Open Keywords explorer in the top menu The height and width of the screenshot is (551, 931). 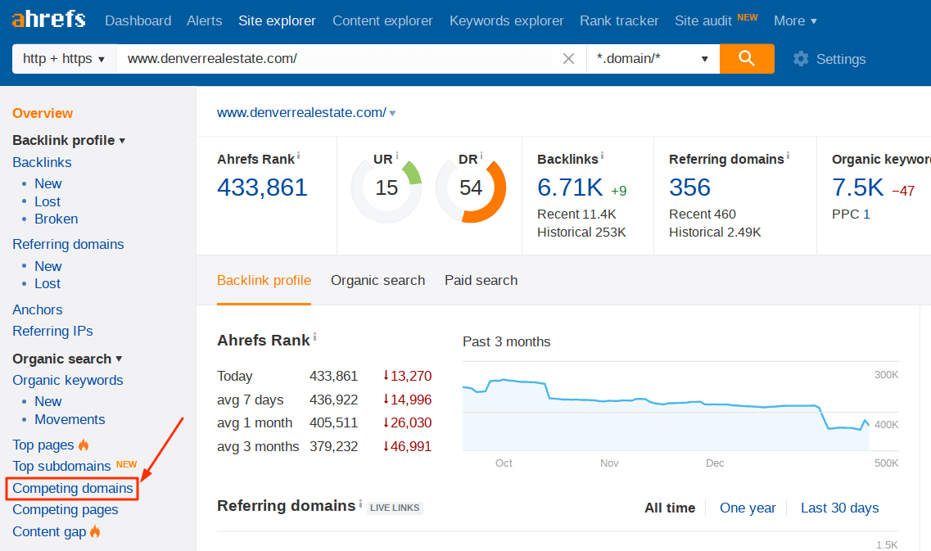click(507, 20)
